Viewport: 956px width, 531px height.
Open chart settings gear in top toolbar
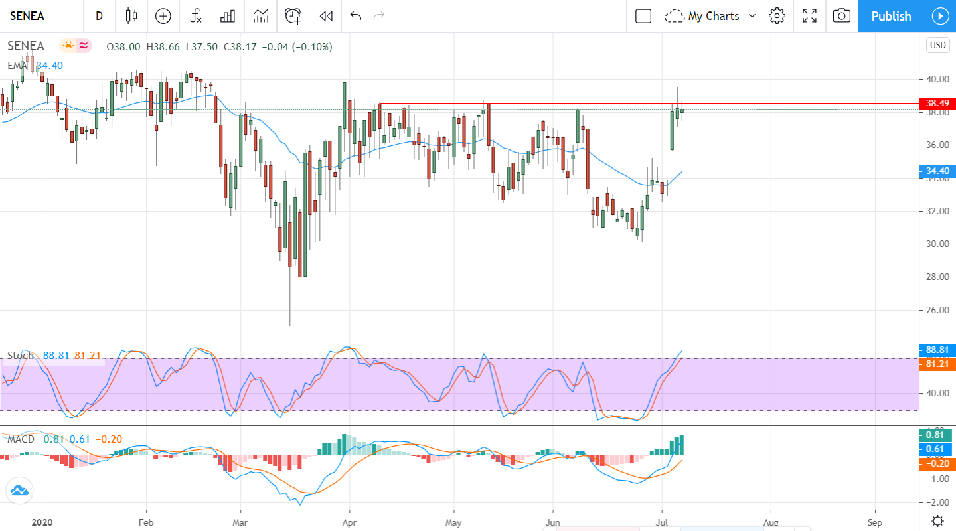[x=777, y=16]
